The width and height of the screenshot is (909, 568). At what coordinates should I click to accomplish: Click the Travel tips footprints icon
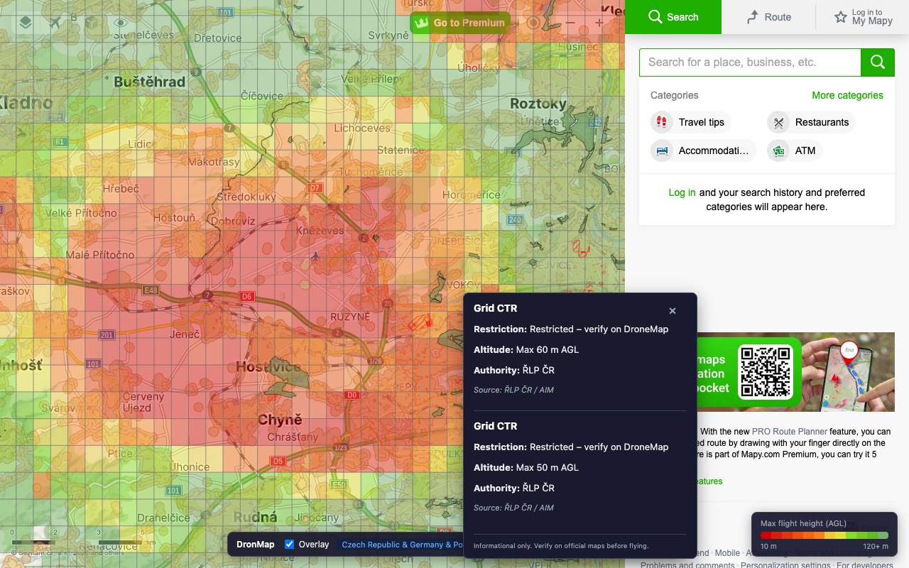point(662,122)
